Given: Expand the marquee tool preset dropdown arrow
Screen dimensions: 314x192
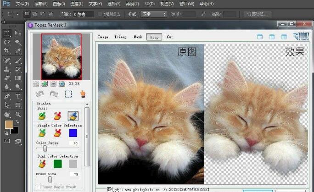Looking at the screenshot, I should pos(17,14).
